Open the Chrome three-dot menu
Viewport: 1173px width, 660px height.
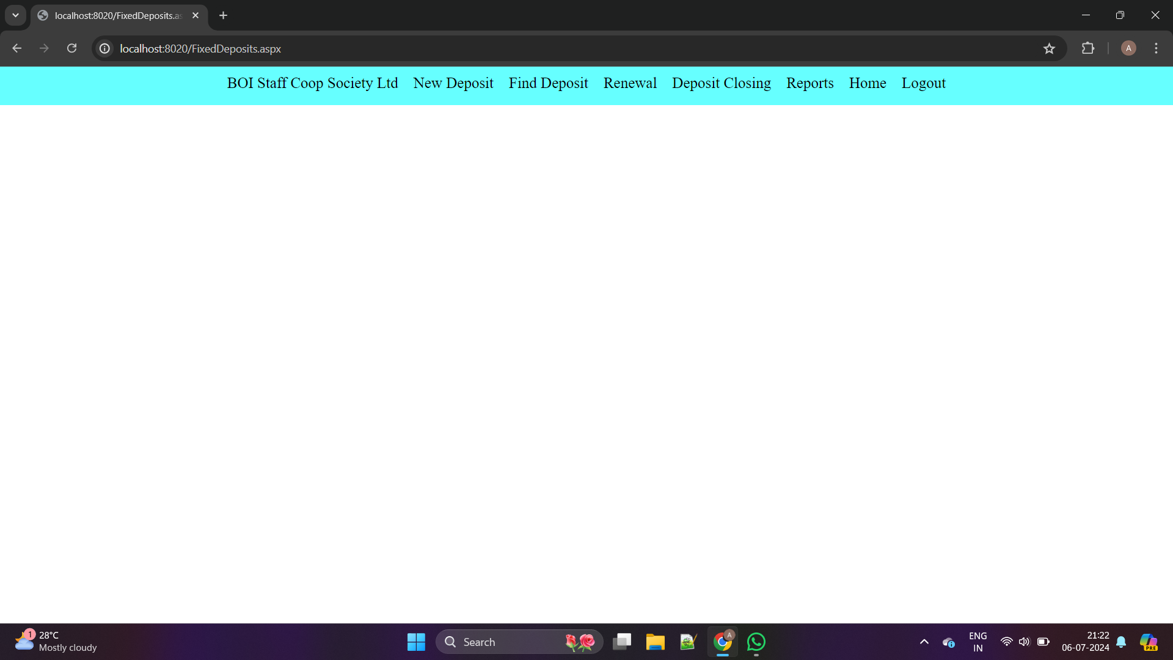[x=1156, y=48]
